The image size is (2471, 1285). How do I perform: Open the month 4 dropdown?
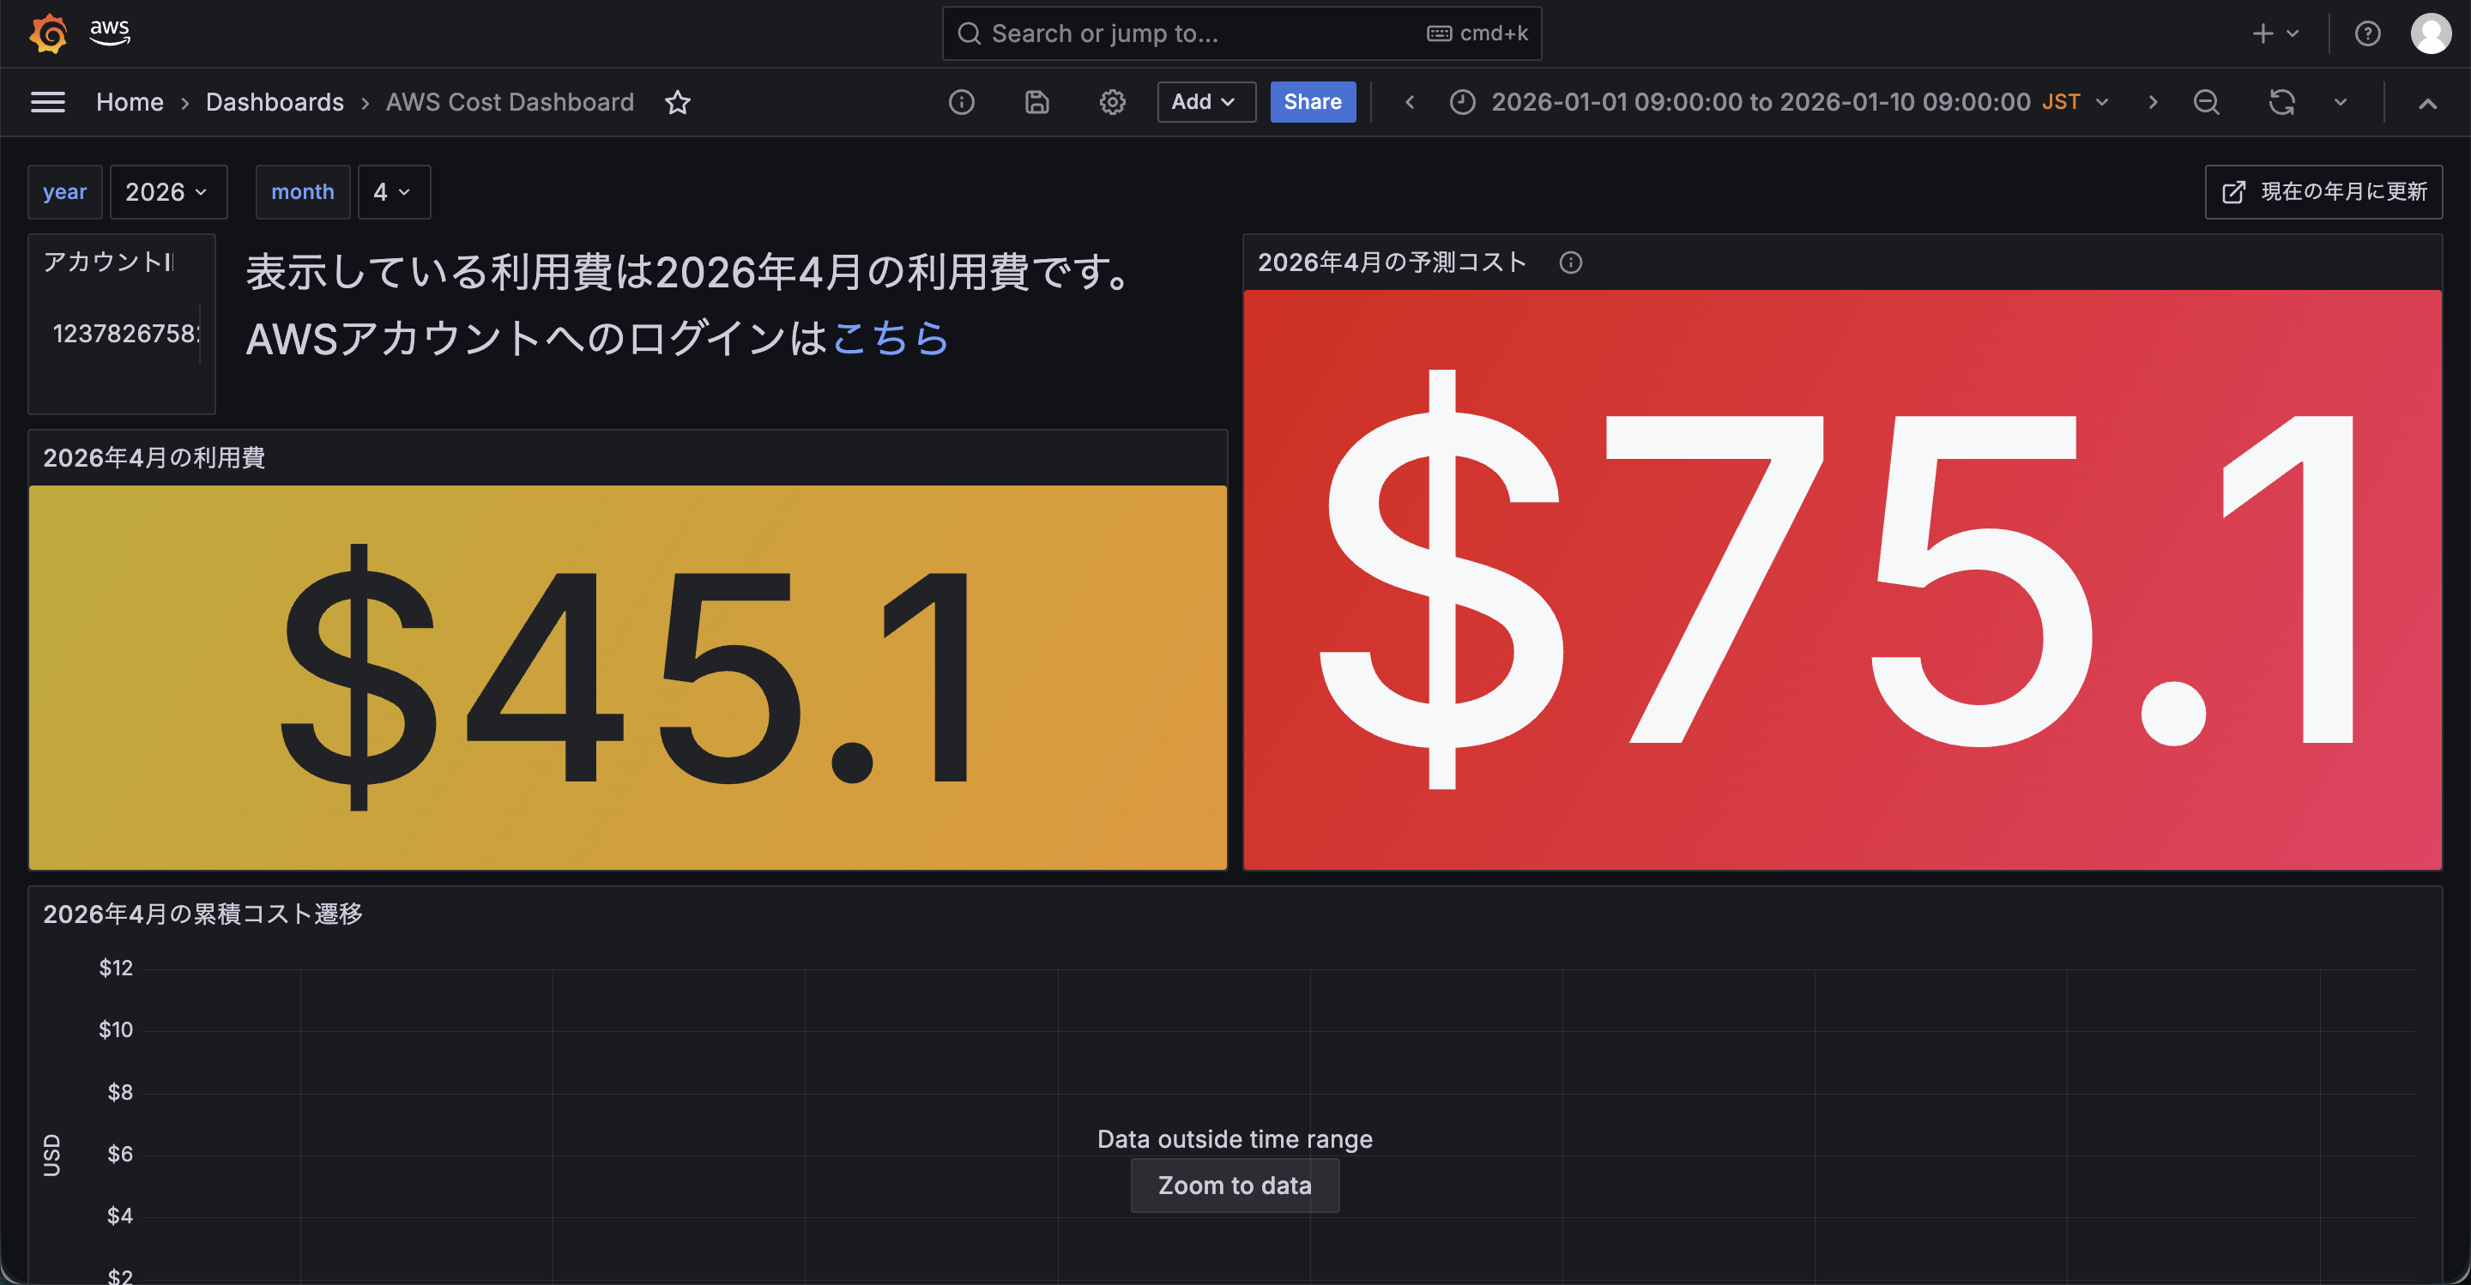pos(393,192)
